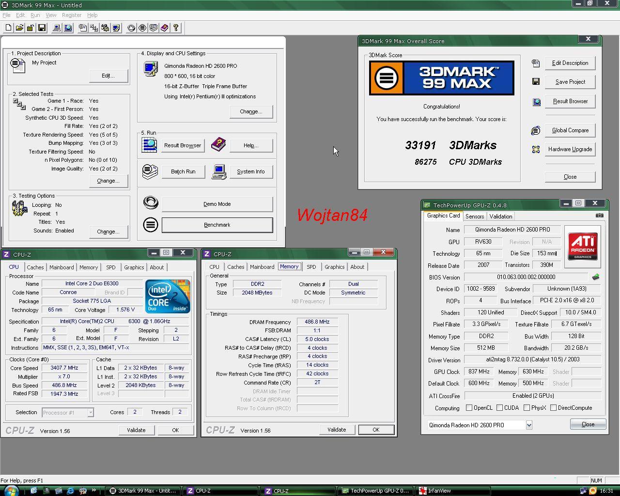
Task: Click the Help book toolbar icon
Action: 165,28
